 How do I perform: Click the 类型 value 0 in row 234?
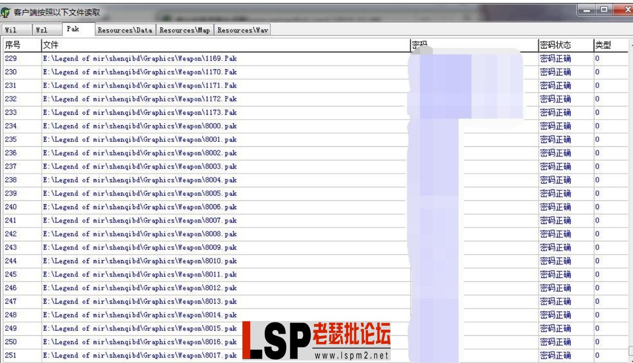(x=597, y=126)
